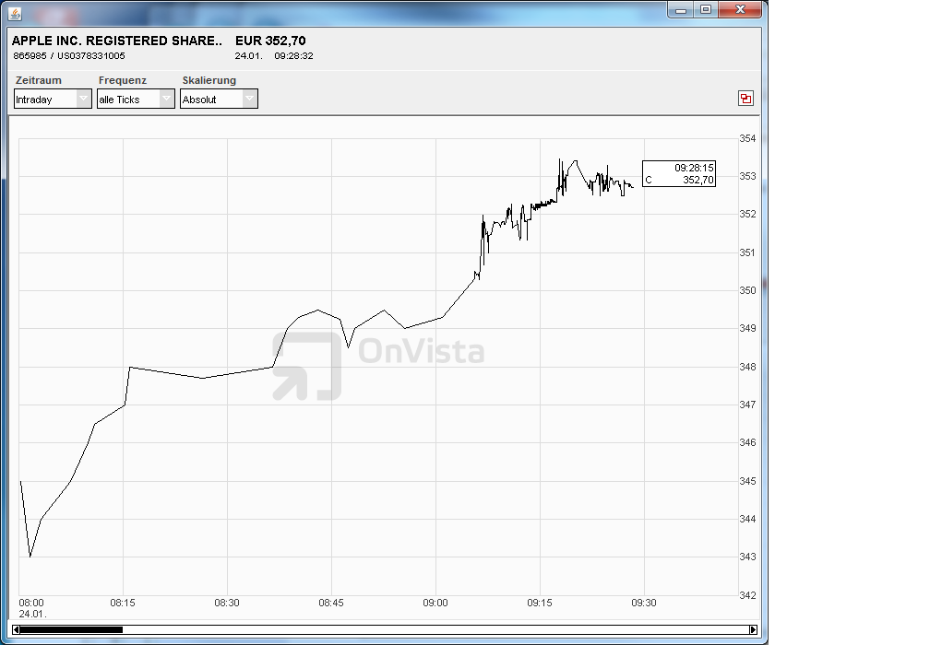
Task: Open the Skalierung Absolut dropdown
Action: pyautogui.click(x=219, y=99)
